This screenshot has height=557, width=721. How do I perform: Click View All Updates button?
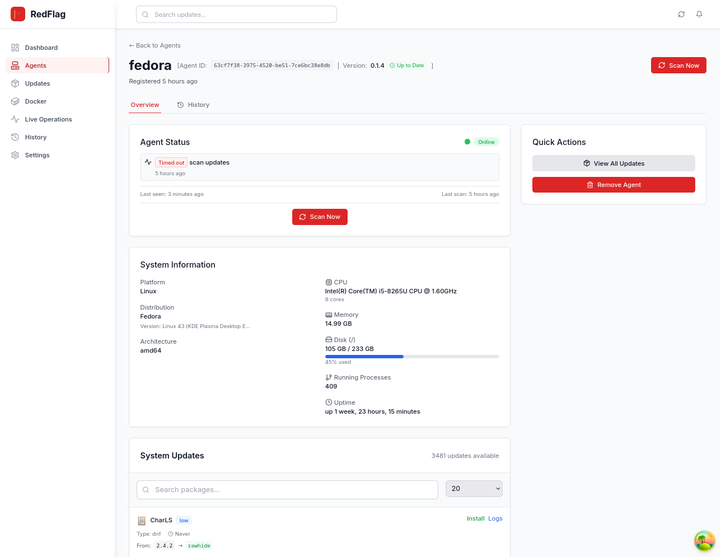click(x=614, y=163)
